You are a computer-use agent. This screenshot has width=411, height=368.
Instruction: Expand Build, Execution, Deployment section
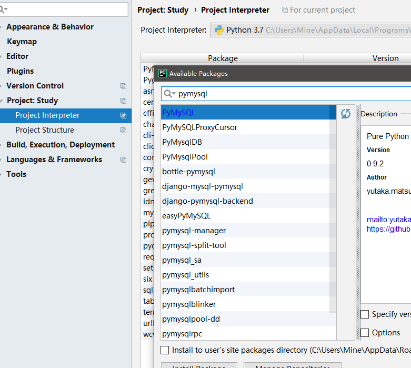pos(1,145)
